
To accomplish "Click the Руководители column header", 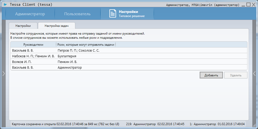I will [x=33, y=45].
